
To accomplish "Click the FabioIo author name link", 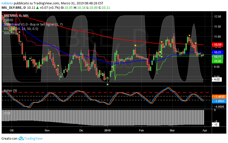I will (x=7, y=3).
